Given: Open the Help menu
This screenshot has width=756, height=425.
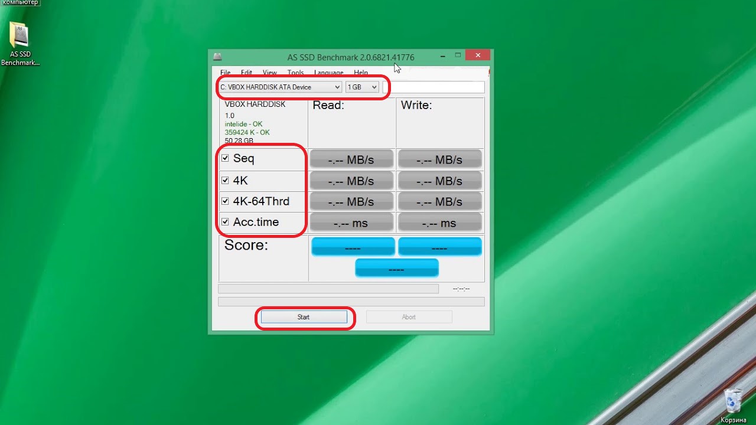Looking at the screenshot, I should coord(360,73).
